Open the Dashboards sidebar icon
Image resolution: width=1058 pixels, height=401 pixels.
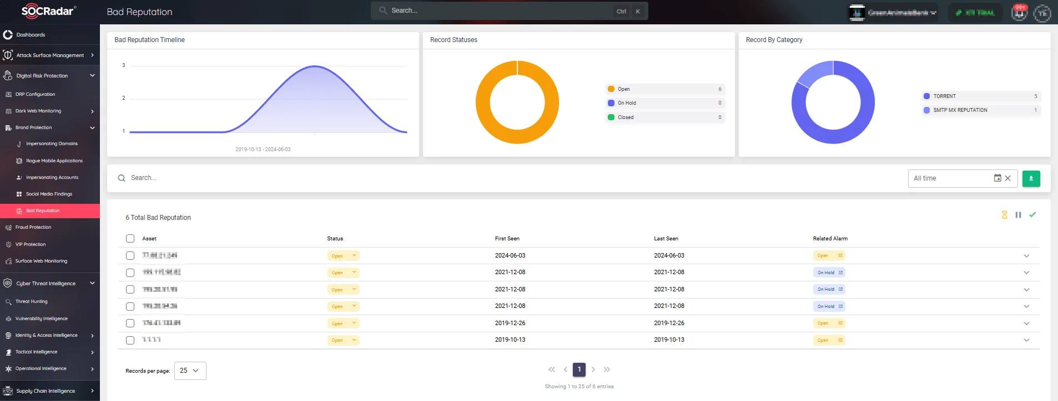8,35
